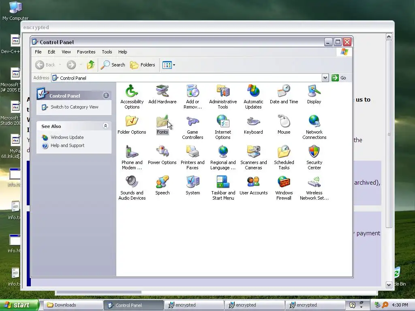Viewport: 415px width, 311px height.
Task: Open My Computer desktop icon
Action: tap(15, 11)
